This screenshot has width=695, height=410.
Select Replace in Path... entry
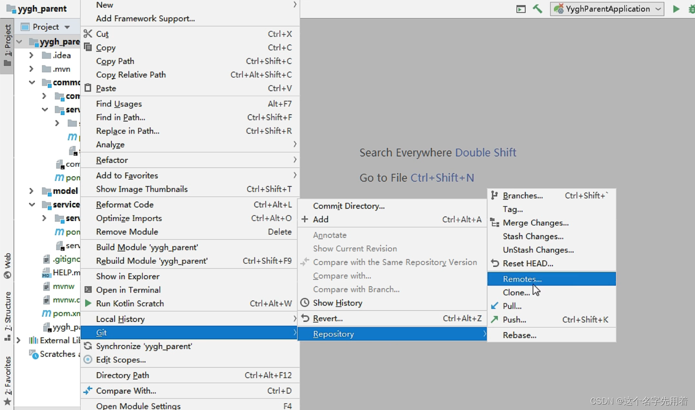click(190, 131)
